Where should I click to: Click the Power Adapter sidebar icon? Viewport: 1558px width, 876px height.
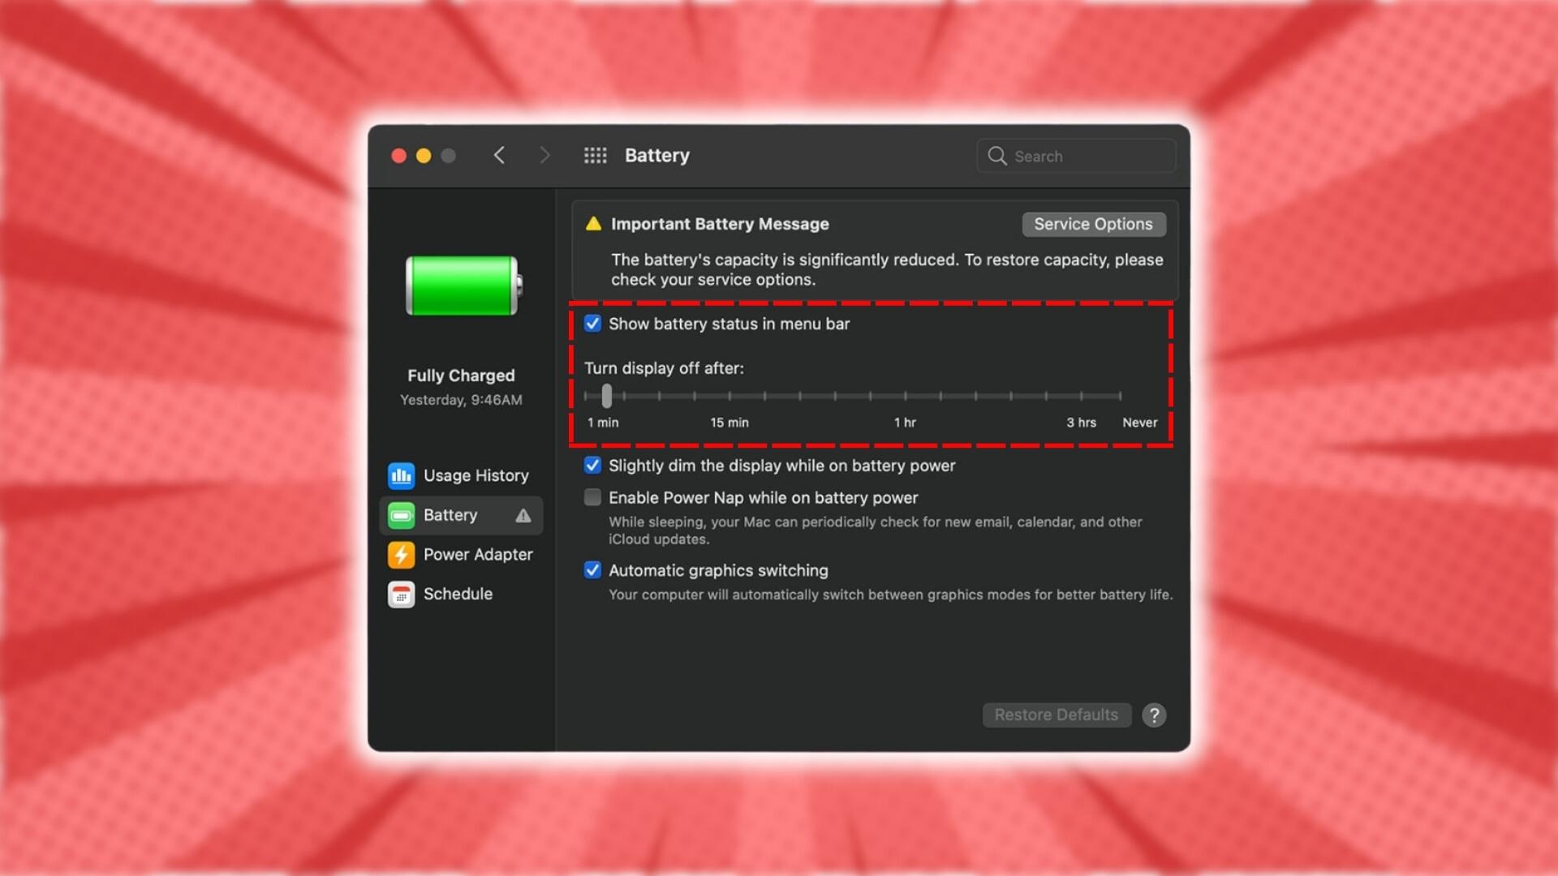tap(402, 554)
